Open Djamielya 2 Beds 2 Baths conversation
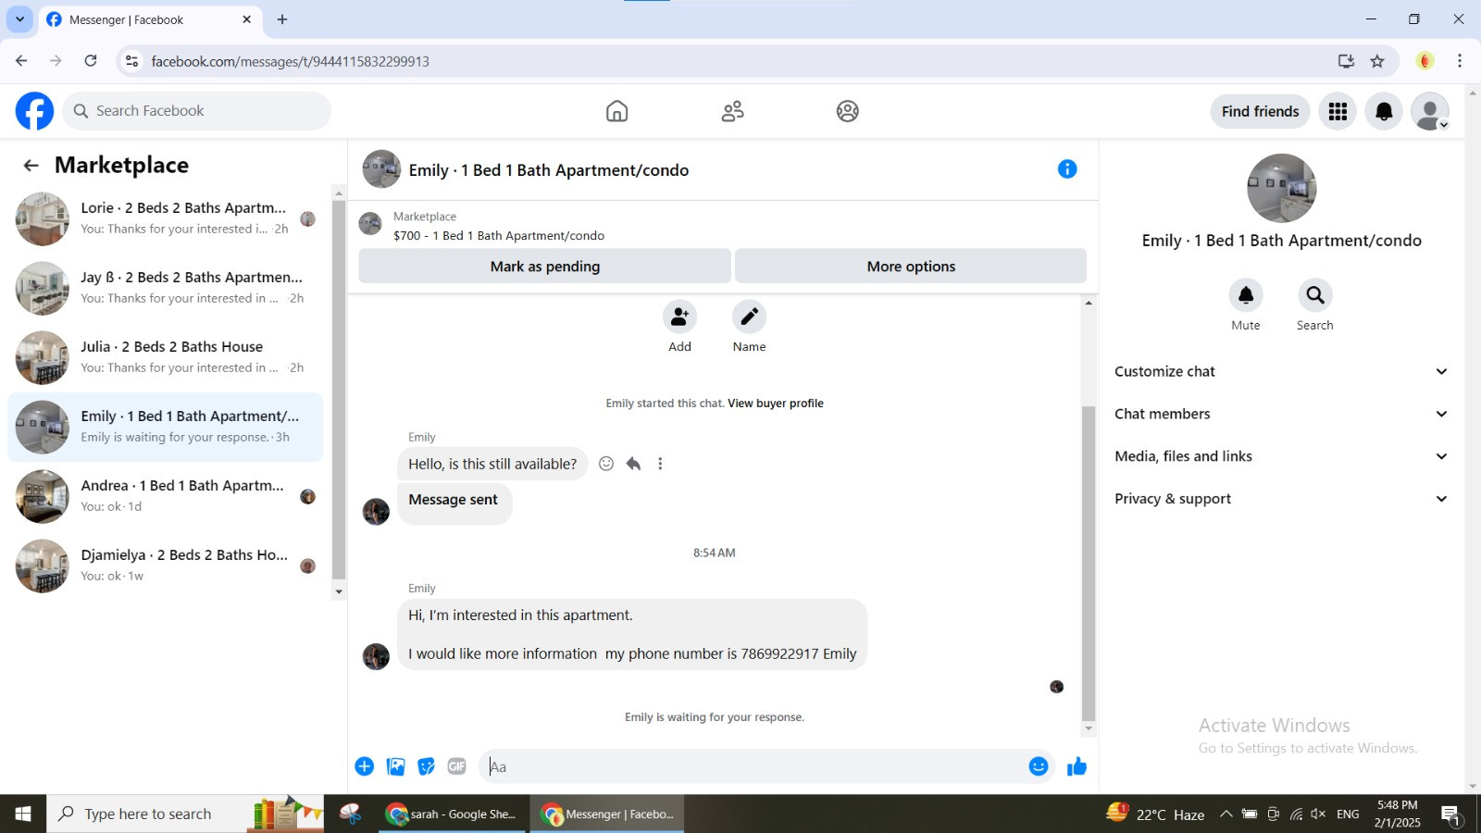 (x=166, y=566)
